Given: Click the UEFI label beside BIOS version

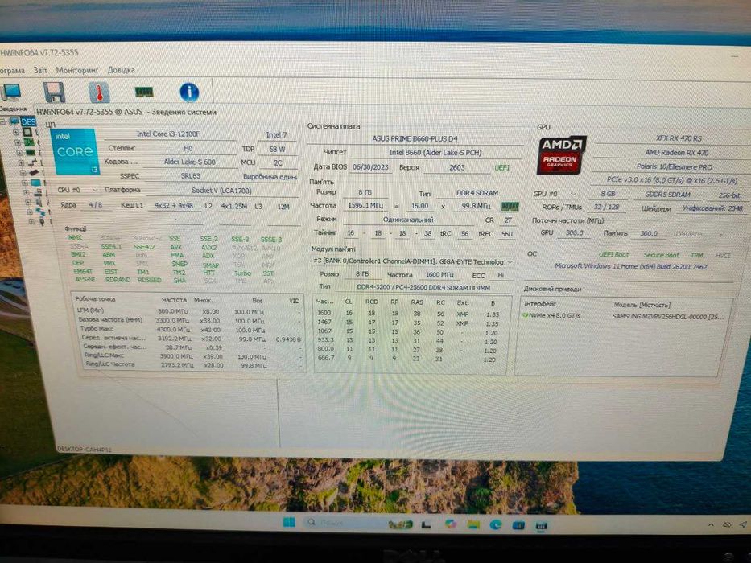Looking at the screenshot, I should pyautogui.click(x=502, y=168).
